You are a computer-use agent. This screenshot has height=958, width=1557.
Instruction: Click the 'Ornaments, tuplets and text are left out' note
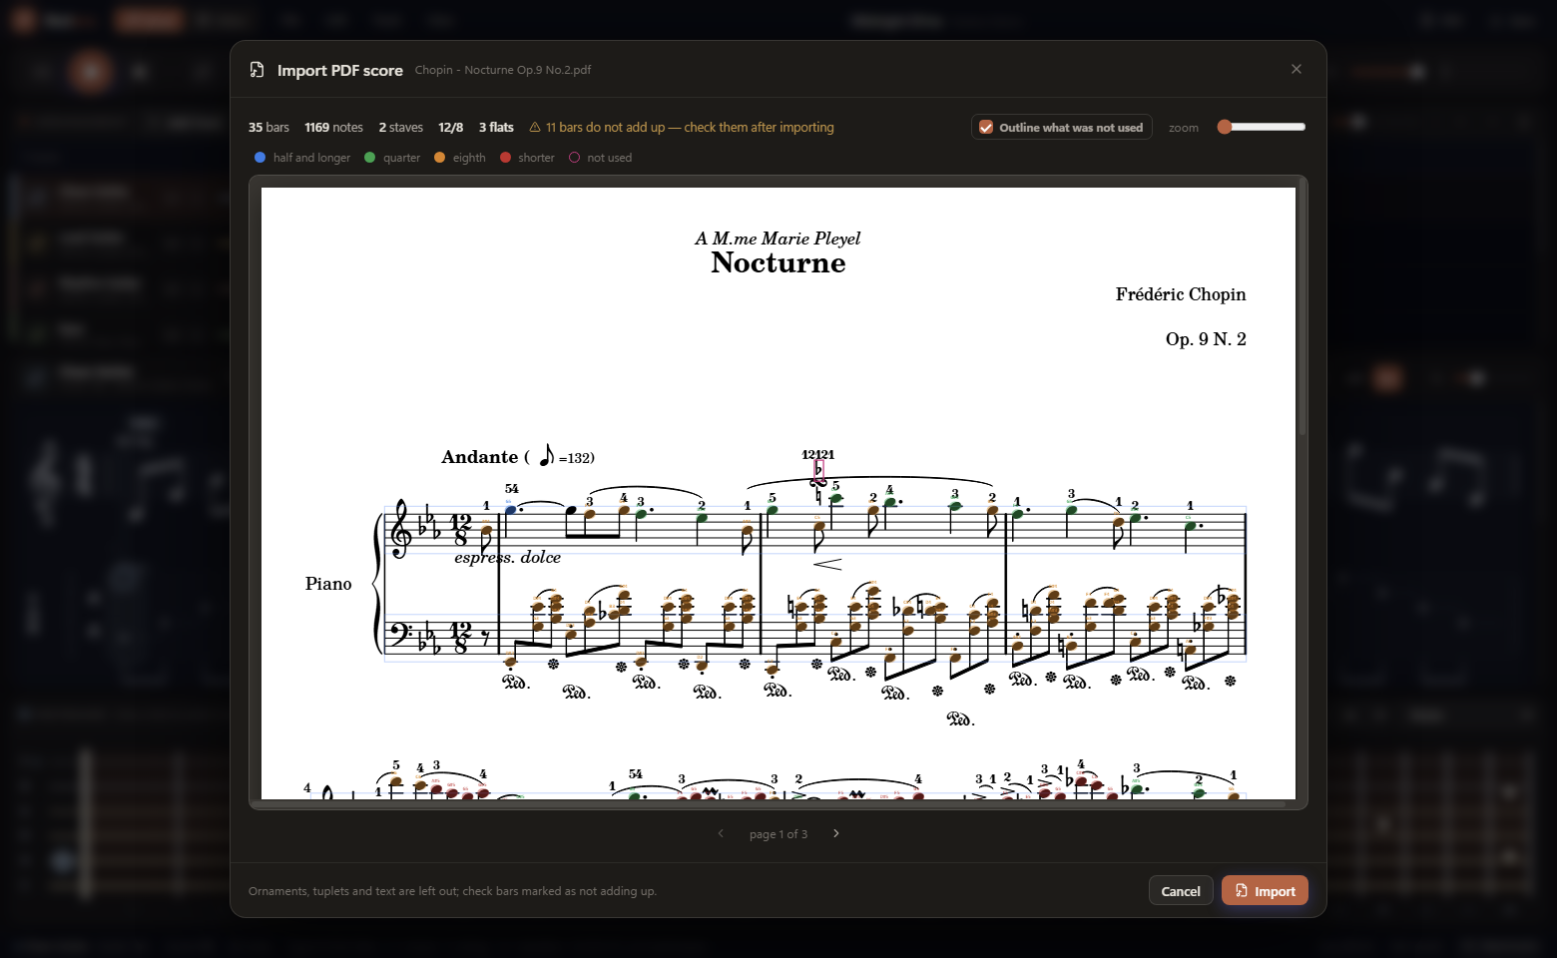click(452, 891)
